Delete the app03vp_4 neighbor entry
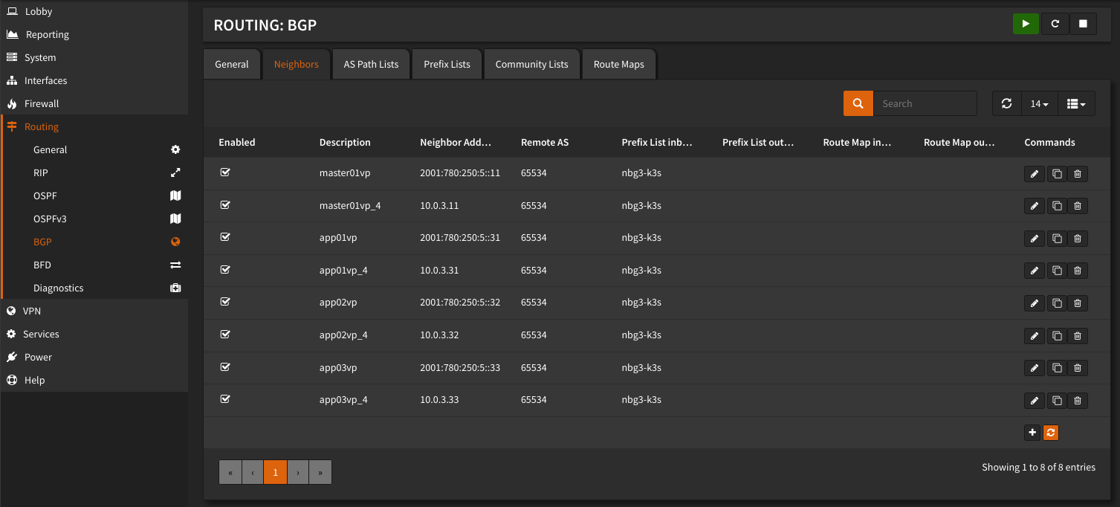This screenshot has width=1120, height=507. 1078,401
